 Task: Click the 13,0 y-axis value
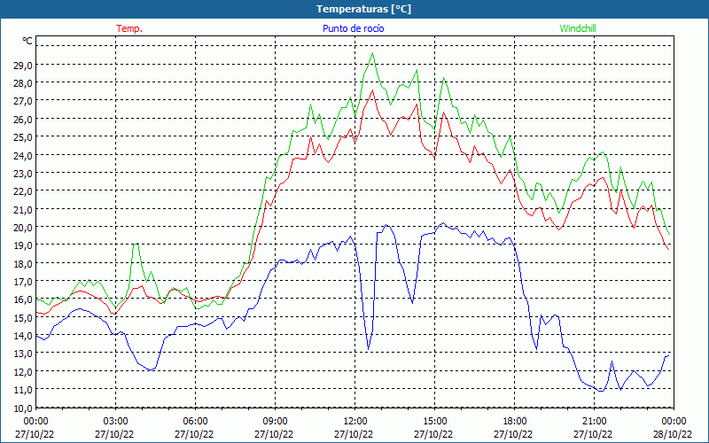click(23, 353)
